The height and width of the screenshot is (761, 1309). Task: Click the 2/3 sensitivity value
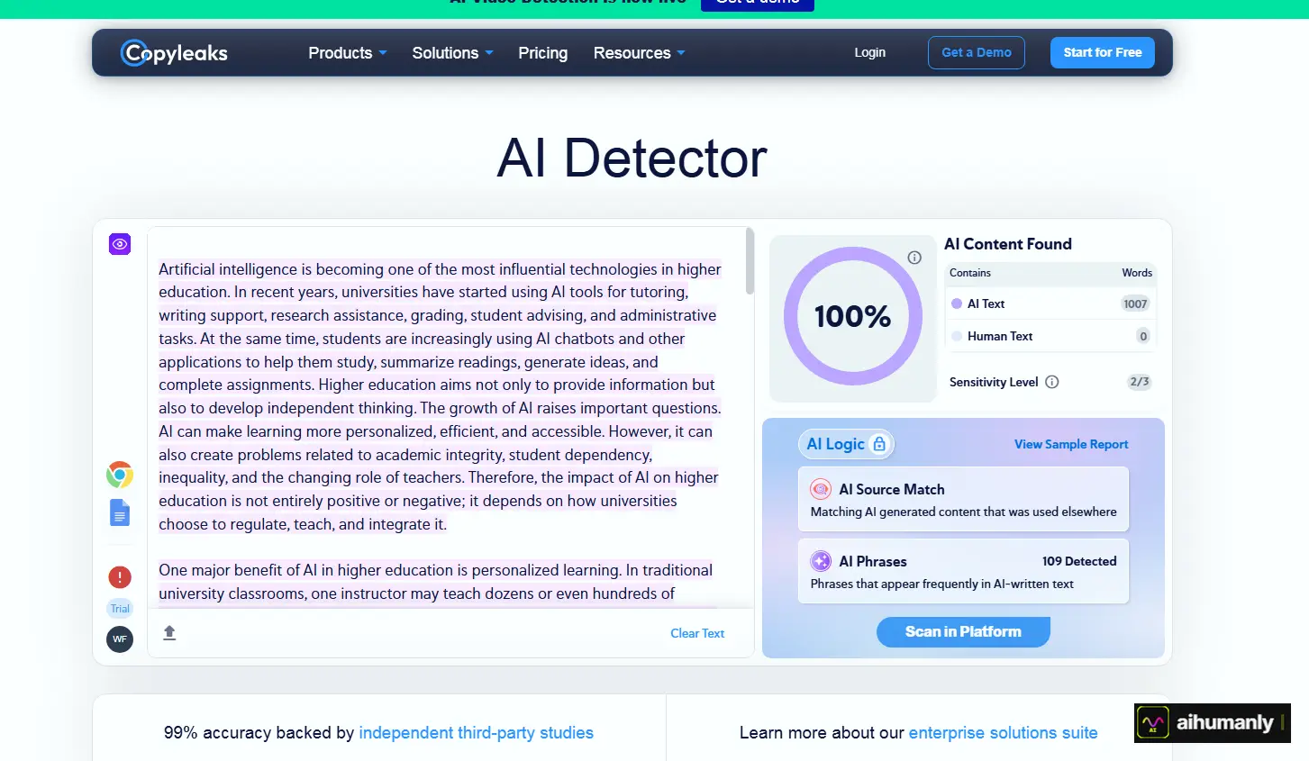tap(1140, 382)
